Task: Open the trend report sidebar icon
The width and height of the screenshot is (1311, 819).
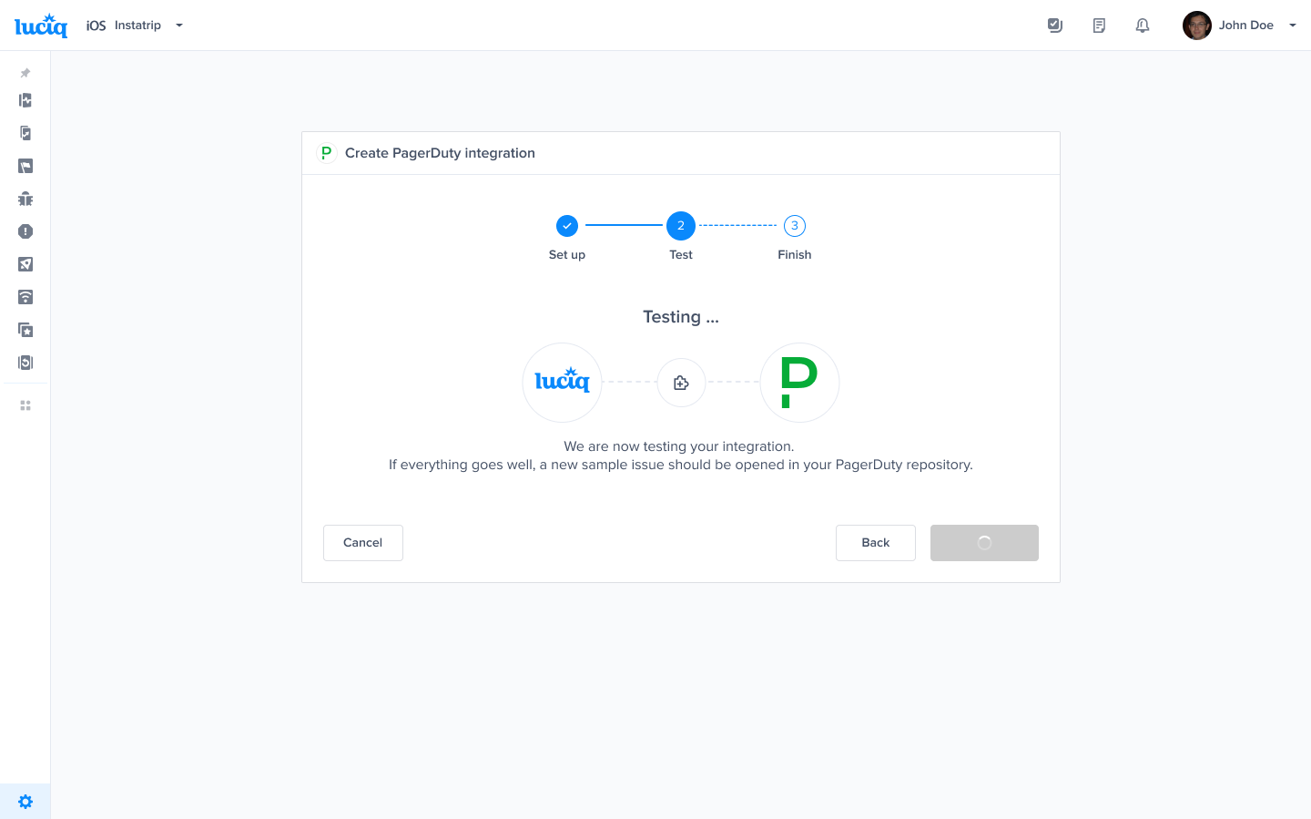Action: pyautogui.click(x=25, y=133)
